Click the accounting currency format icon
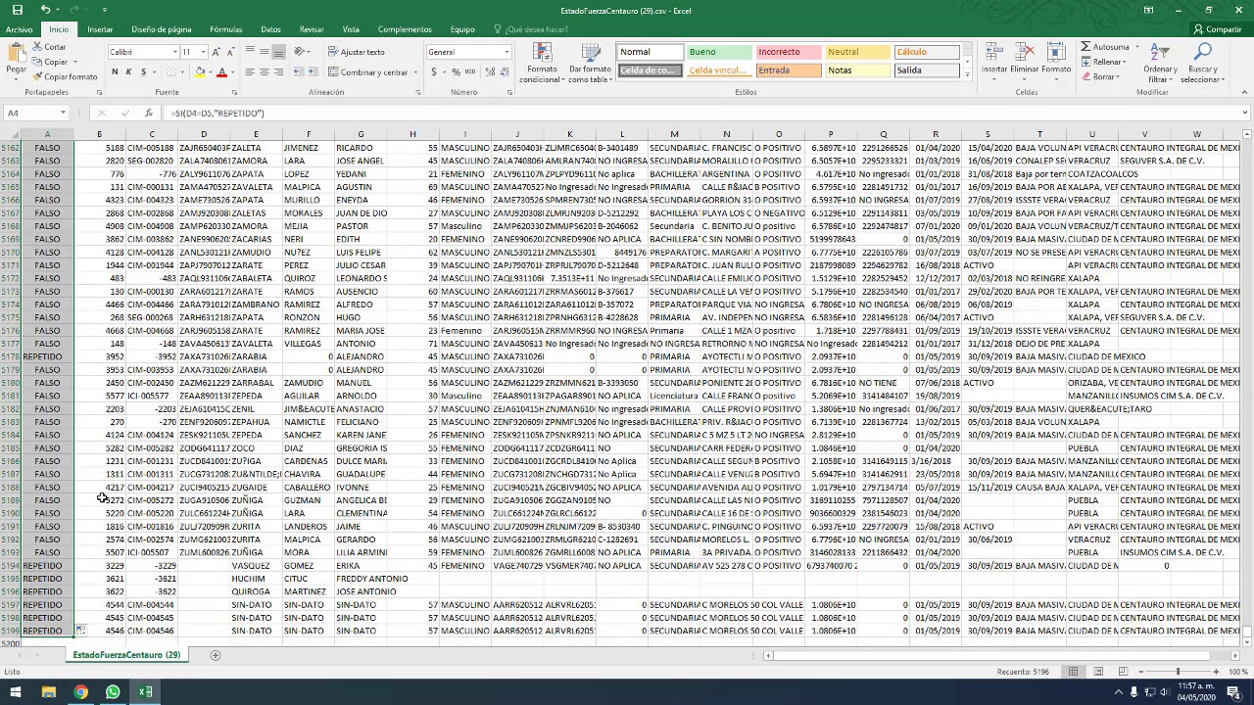1254x705 pixels. click(x=434, y=71)
